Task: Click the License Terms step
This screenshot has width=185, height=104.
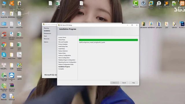Action: (62, 38)
